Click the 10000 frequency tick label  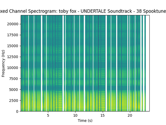pos(13,68)
